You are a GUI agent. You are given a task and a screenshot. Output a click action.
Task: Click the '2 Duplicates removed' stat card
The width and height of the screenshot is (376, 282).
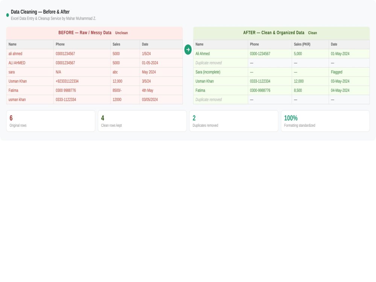(234, 121)
